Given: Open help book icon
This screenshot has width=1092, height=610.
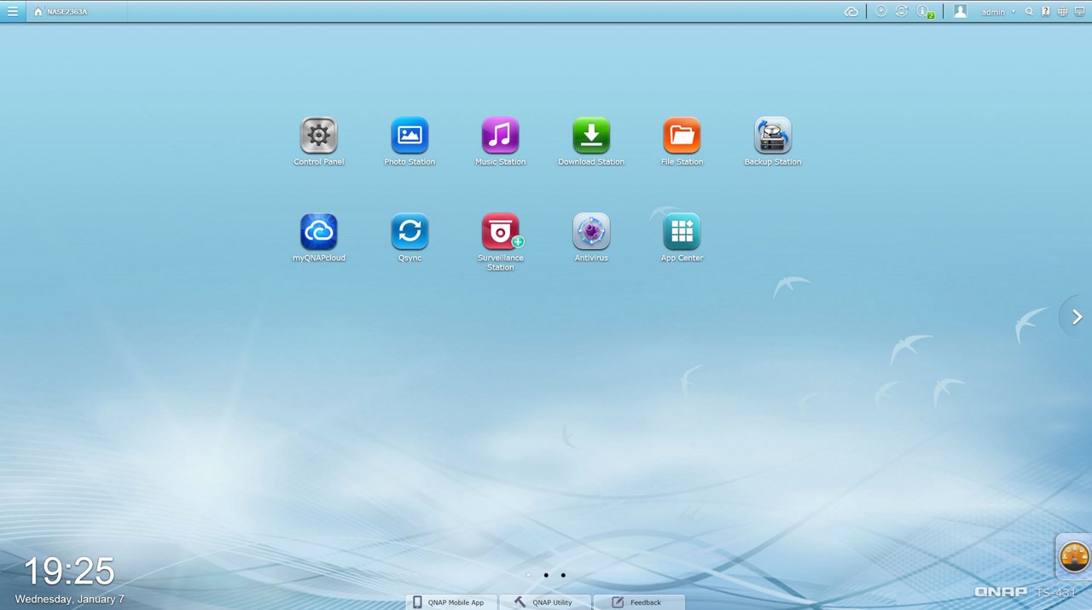Looking at the screenshot, I should 1046,12.
